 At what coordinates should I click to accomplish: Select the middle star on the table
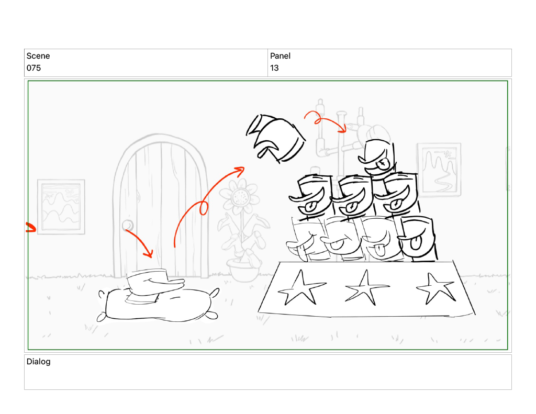click(366, 287)
